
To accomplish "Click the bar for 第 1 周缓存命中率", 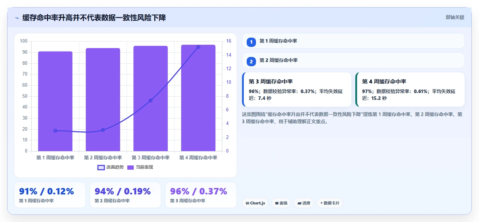I will coord(55,101).
